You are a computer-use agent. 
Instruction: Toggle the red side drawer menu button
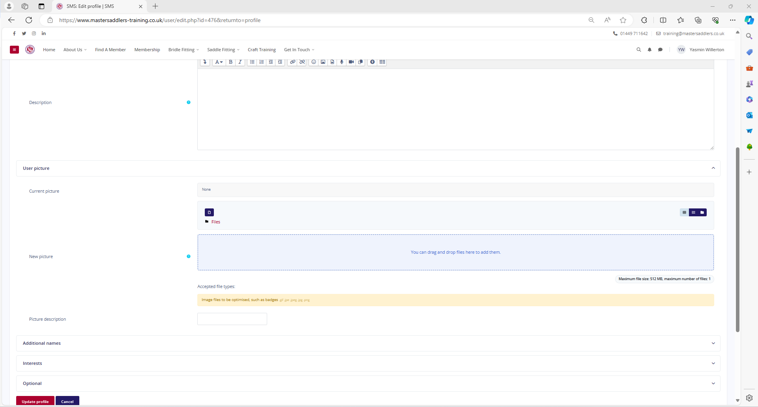pos(14,50)
